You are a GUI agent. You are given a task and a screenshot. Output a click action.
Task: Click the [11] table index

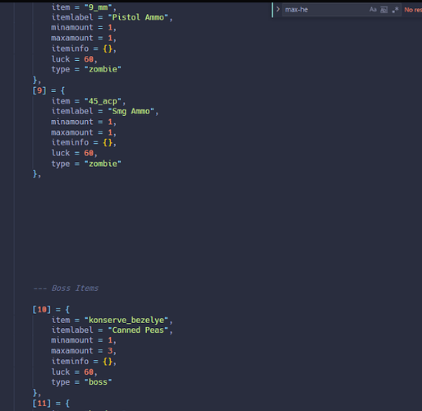tap(42, 404)
